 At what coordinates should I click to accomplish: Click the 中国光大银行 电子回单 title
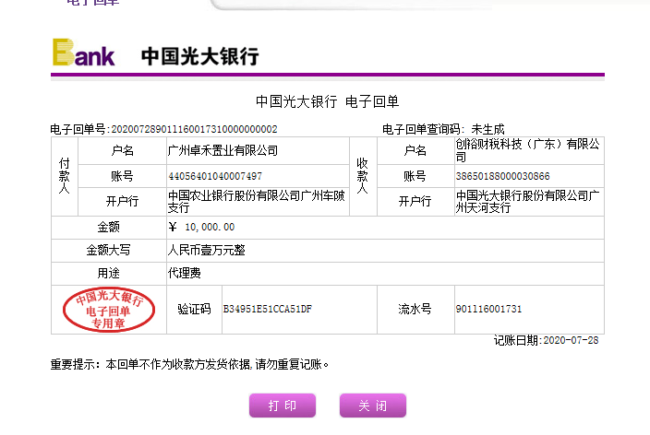[328, 101]
